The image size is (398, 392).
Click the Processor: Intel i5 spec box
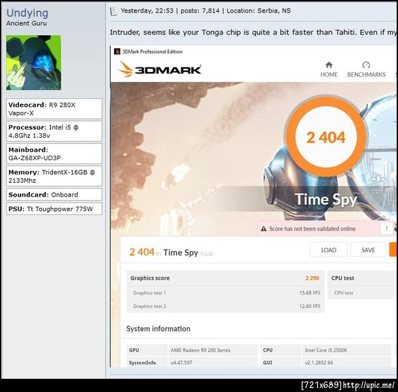click(54, 131)
